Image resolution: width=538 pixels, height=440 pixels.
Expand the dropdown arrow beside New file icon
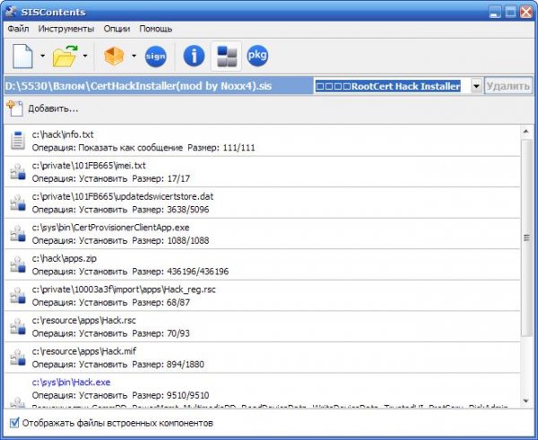pyautogui.click(x=42, y=56)
